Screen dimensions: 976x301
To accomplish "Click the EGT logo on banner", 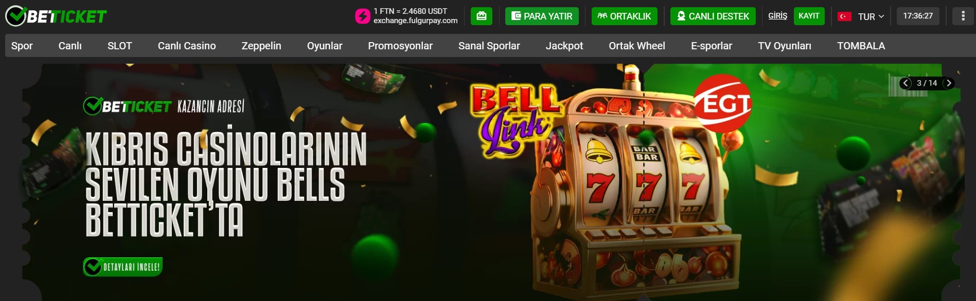I will click(723, 104).
